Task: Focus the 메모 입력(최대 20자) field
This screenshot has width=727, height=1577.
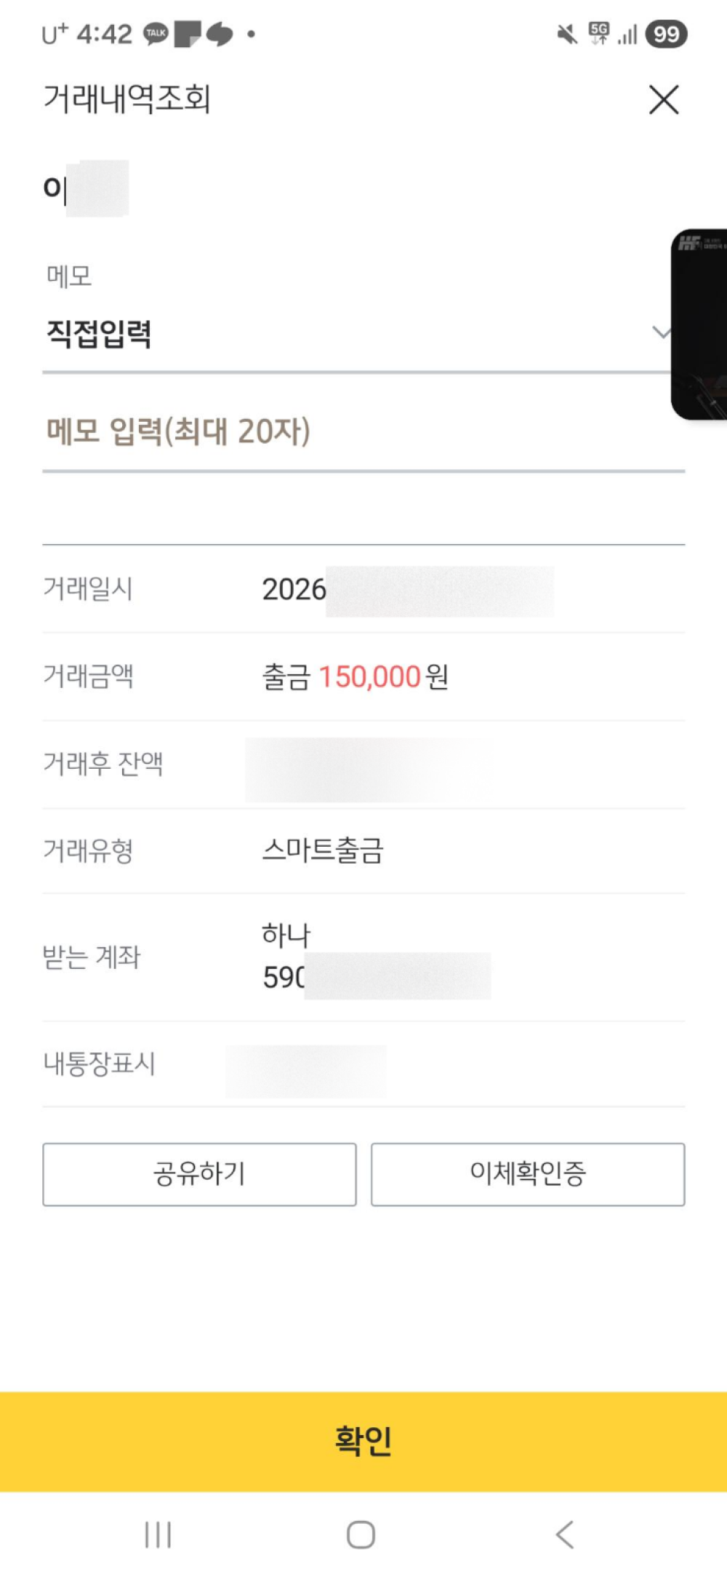Action: [x=363, y=431]
